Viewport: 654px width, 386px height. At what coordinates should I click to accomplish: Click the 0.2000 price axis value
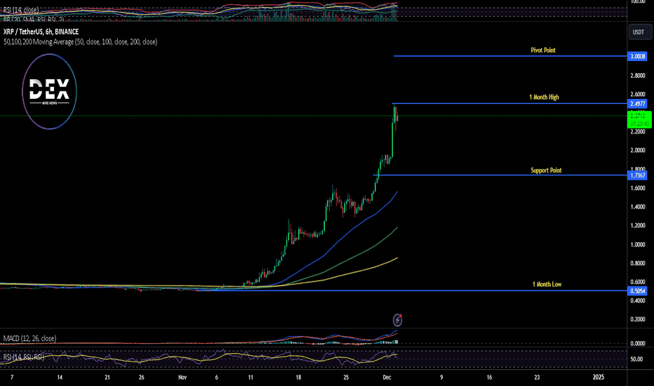pyautogui.click(x=638, y=319)
